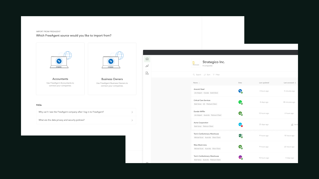Image resolution: width=319 pixels, height=179 pixels.
Task: Click '8 companies' under Strategico Inc.
Action: click(x=208, y=66)
